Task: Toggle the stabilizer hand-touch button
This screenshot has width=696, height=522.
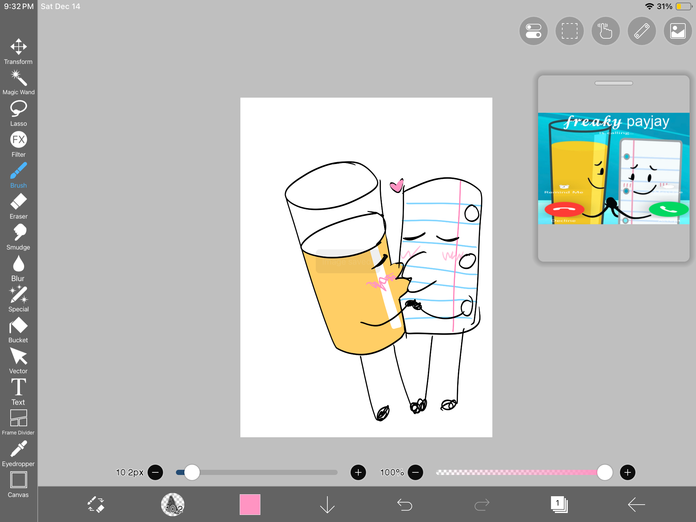Action: tap(605, 31)
